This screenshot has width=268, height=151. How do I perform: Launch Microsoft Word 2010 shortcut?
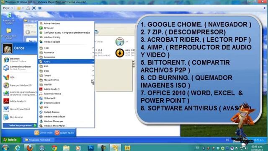tap(17, 109)
